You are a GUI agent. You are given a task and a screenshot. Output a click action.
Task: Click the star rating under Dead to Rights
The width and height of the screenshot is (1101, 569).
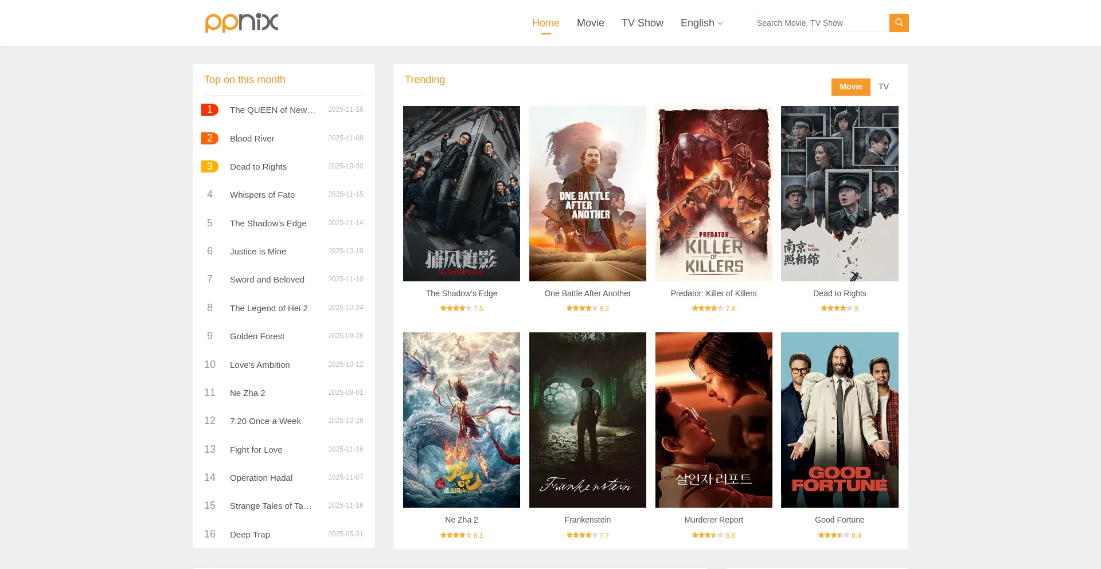836,308
